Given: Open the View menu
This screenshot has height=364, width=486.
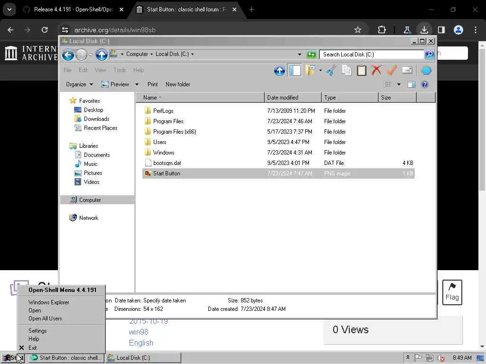Looking at the screenshot, I should [x=100, y=70].
